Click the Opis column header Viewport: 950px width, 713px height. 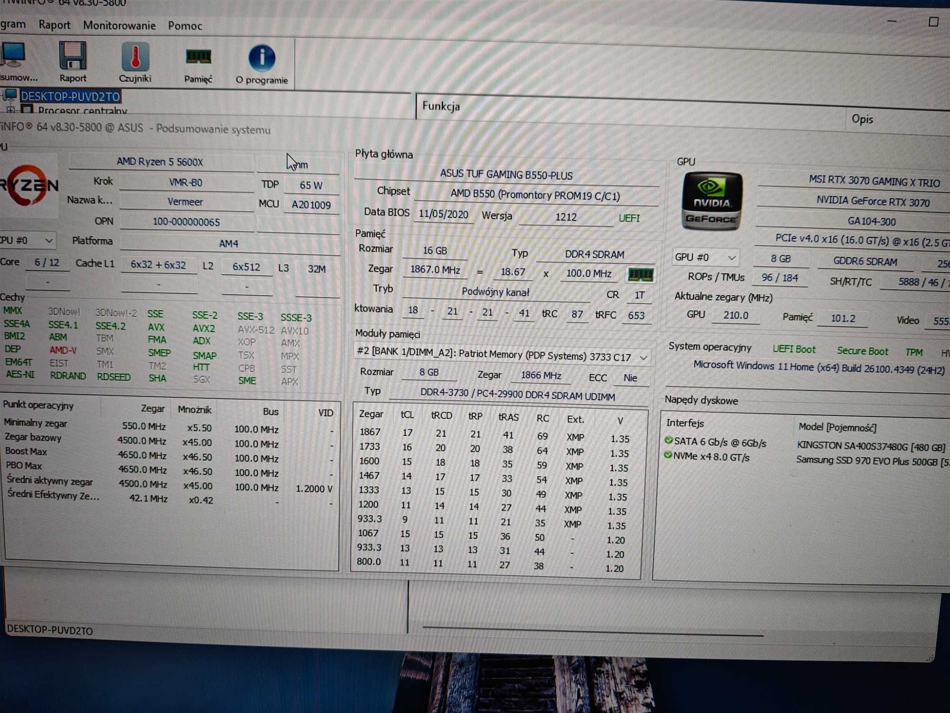(x=862, y=119)
